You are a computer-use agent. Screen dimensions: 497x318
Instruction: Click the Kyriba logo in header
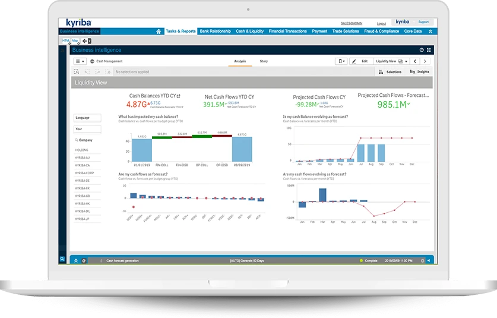(x=78, y=23)
